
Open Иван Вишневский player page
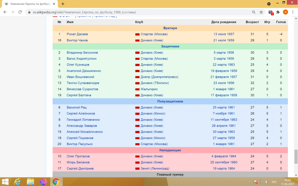pos(80,77)
